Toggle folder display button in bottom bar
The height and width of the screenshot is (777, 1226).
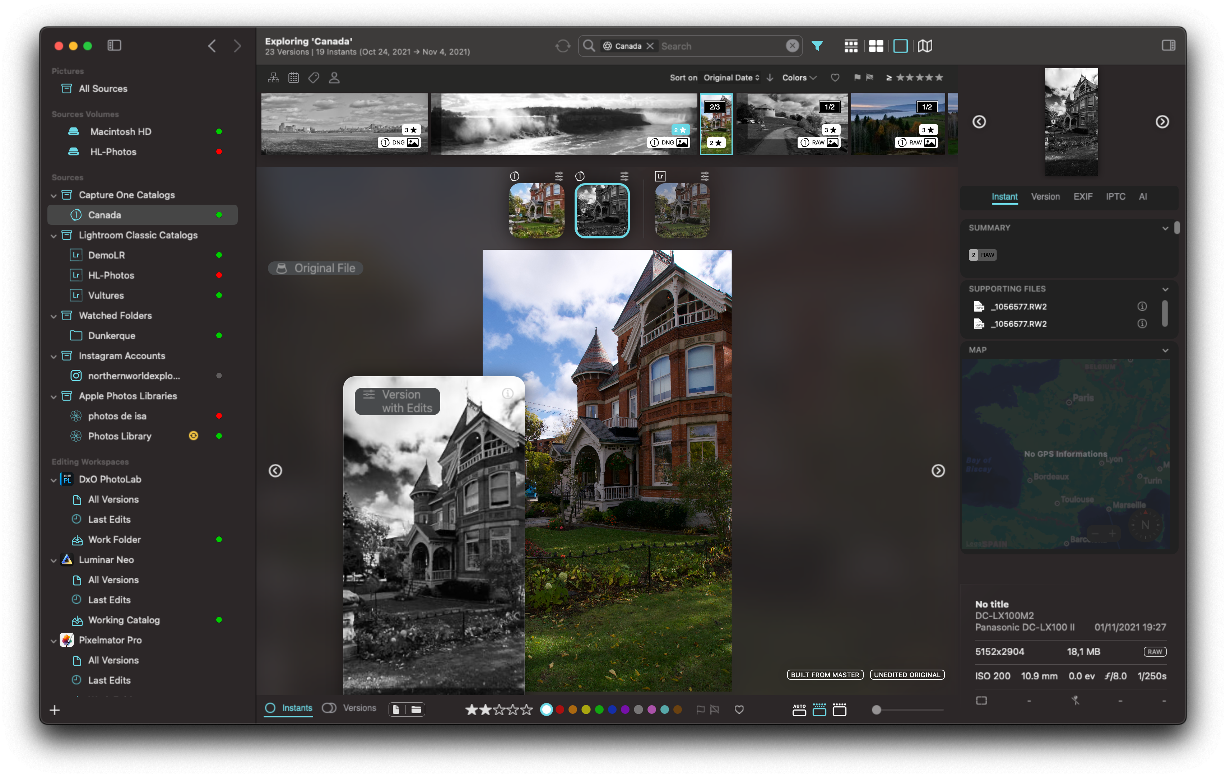417,710
